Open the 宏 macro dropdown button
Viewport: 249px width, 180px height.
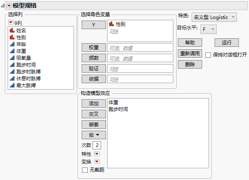tap(94, 135)
